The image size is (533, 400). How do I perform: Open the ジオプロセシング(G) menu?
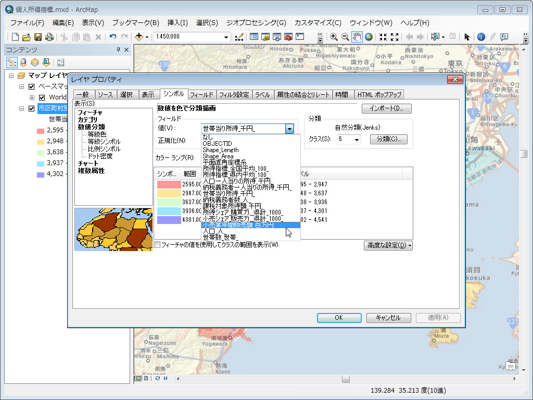256,23
